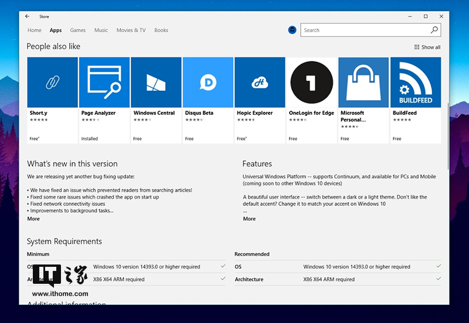Click the Hopic Explorer title
The image size is (469, 323).
pos(255,113)
